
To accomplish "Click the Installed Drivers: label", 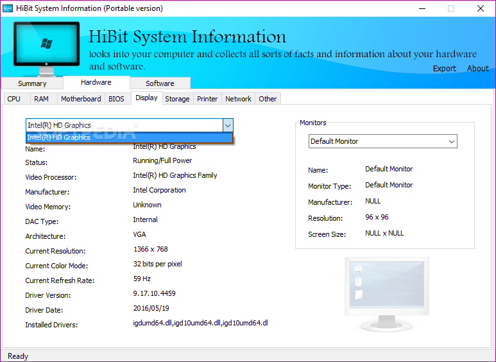I will 51,325.
